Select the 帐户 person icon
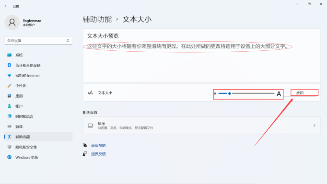The width and height of the screenshot is (327, 184). (10, 106)
